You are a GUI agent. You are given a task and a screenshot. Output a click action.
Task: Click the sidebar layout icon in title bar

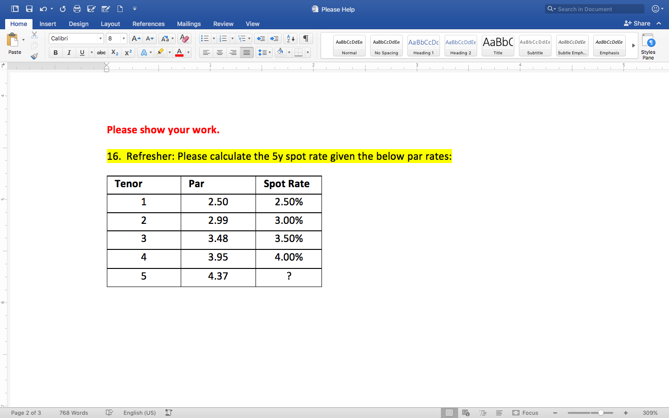[15, 9]
